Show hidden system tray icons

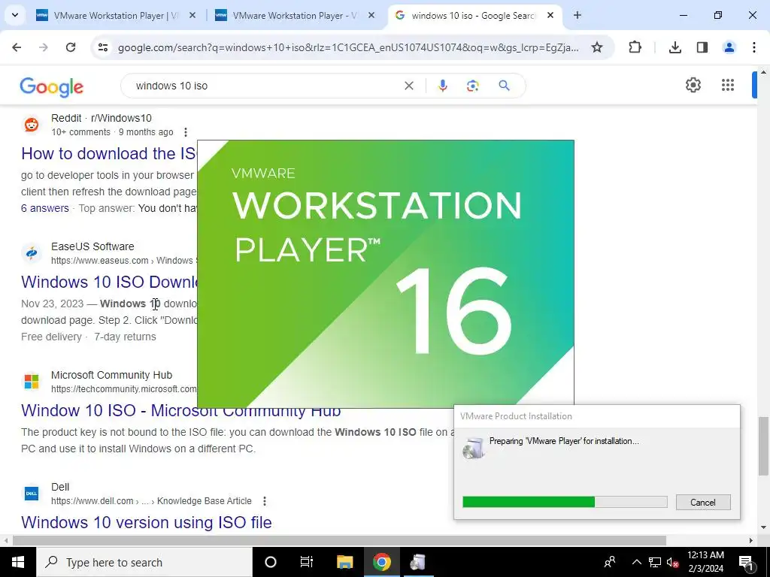tap(636, 562)
